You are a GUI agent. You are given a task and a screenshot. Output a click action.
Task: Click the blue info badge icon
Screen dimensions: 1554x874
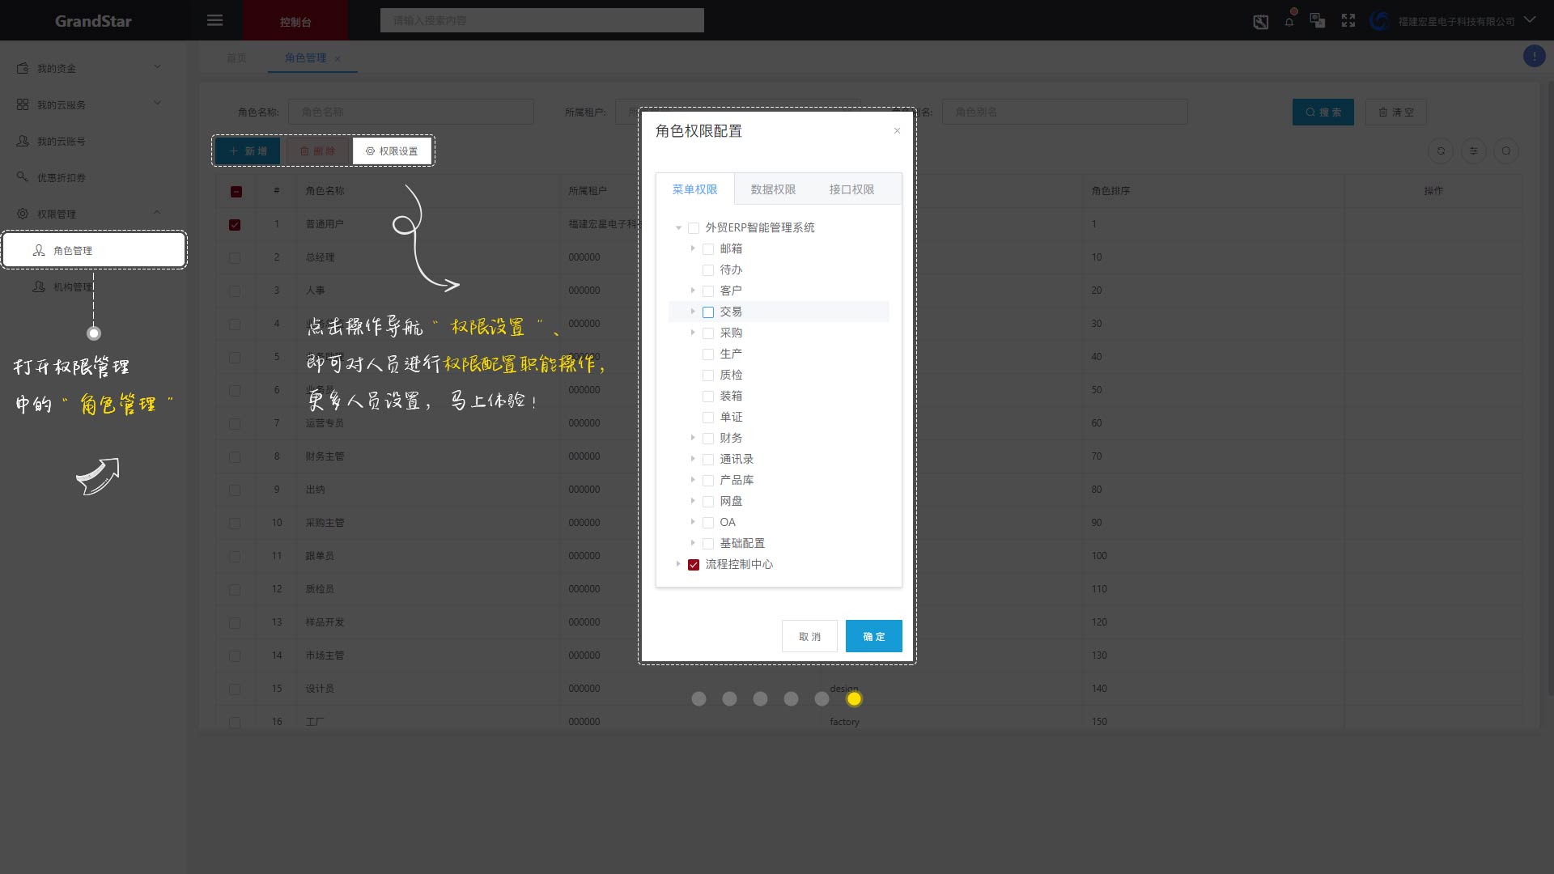click(x=1534, y=56)
